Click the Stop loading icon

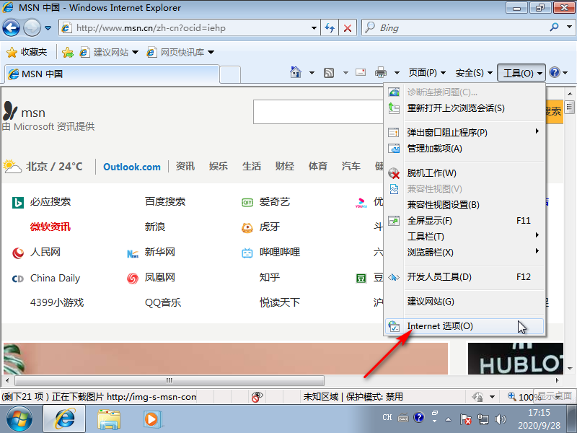(x=348, y=27)
